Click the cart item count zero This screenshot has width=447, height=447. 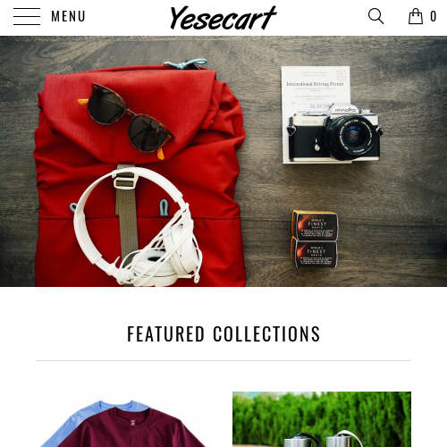(434, 16)
